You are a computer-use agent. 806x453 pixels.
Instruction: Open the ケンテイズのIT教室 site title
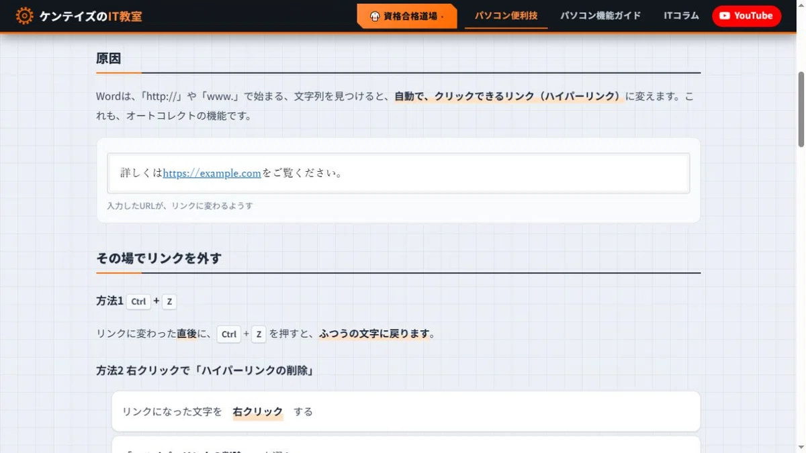[91, 16]
